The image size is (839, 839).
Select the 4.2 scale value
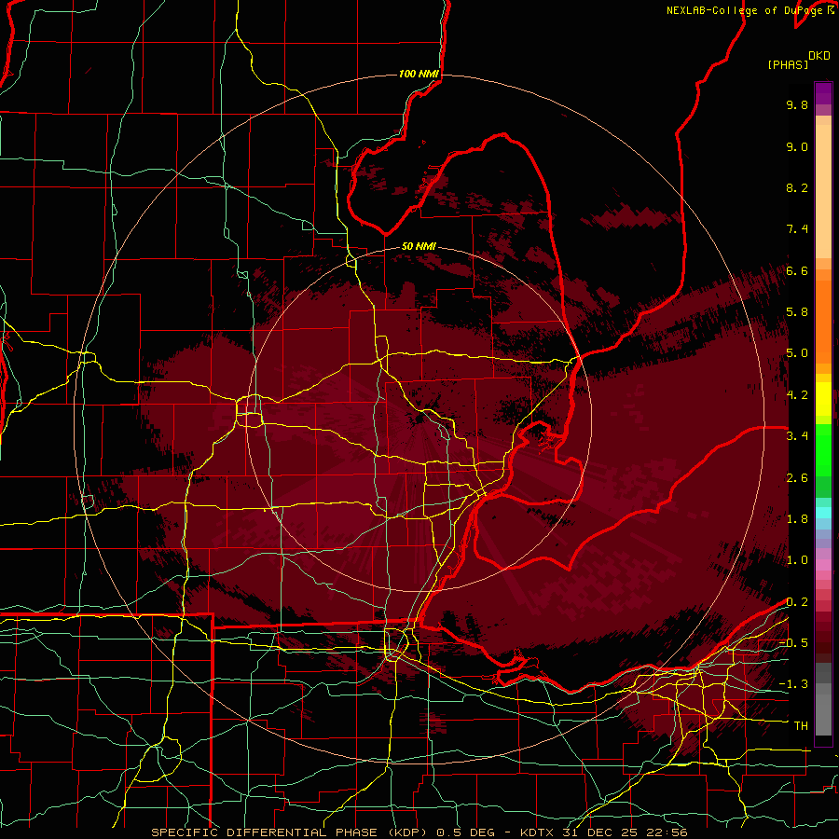coord(797,395)
